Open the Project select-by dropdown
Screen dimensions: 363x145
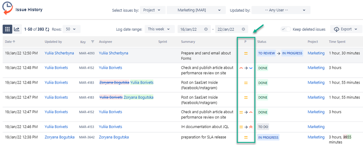[153, 10]
